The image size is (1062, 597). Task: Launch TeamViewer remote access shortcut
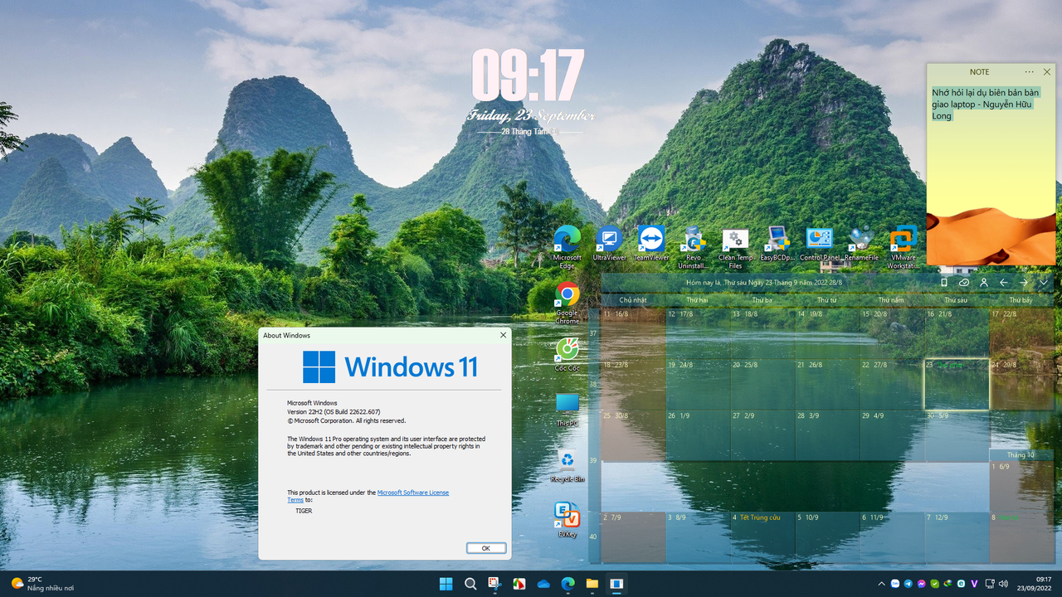coord(651,241)
